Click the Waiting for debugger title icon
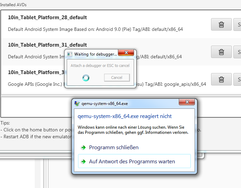The image size is (241, 188). click(x=69, y=54)
